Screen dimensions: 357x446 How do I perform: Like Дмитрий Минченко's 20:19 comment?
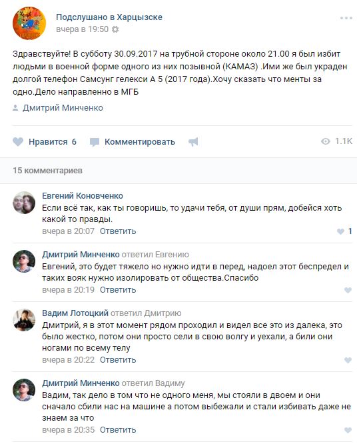[348, 290]
